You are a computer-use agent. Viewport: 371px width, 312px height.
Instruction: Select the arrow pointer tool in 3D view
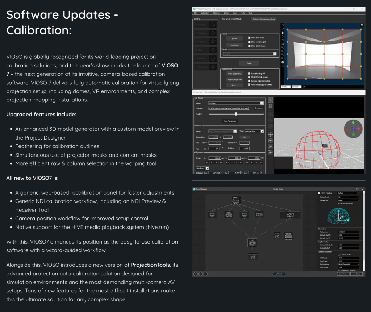[x=270, y=100]
